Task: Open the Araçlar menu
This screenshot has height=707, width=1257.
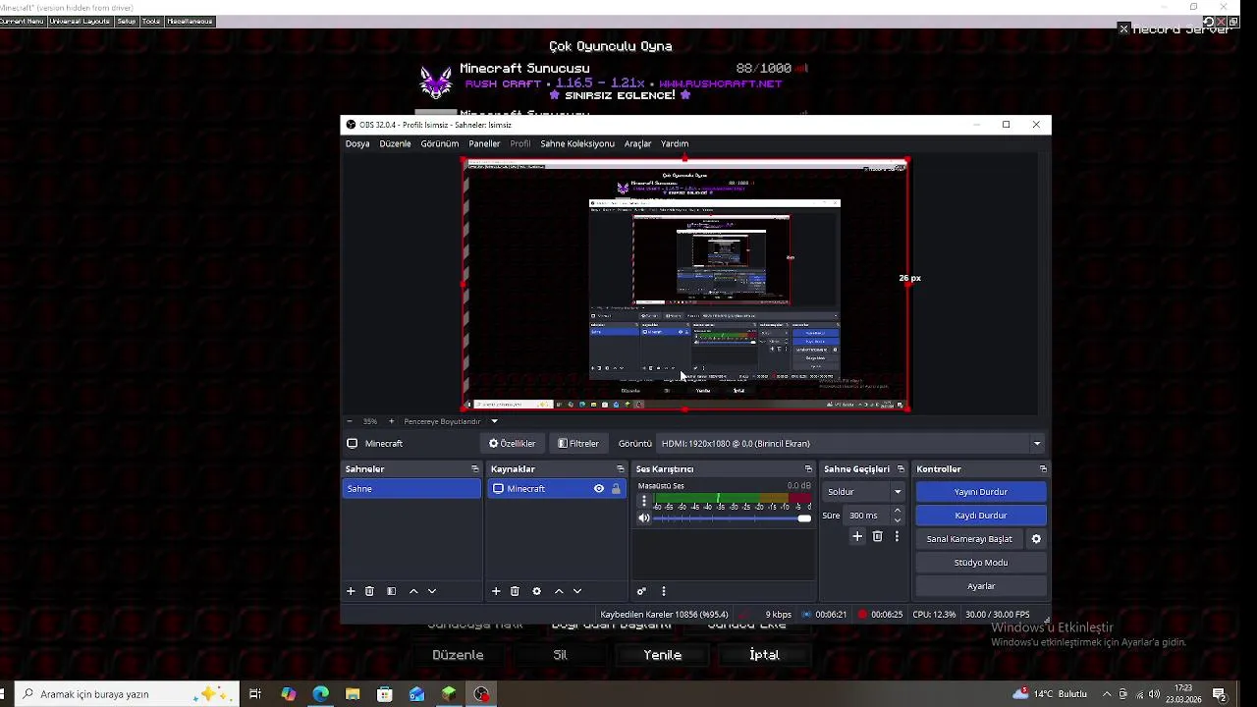Action: 638,143
